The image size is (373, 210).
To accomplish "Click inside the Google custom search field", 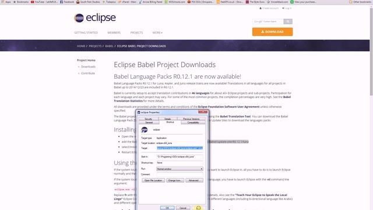I will [268, 22].
